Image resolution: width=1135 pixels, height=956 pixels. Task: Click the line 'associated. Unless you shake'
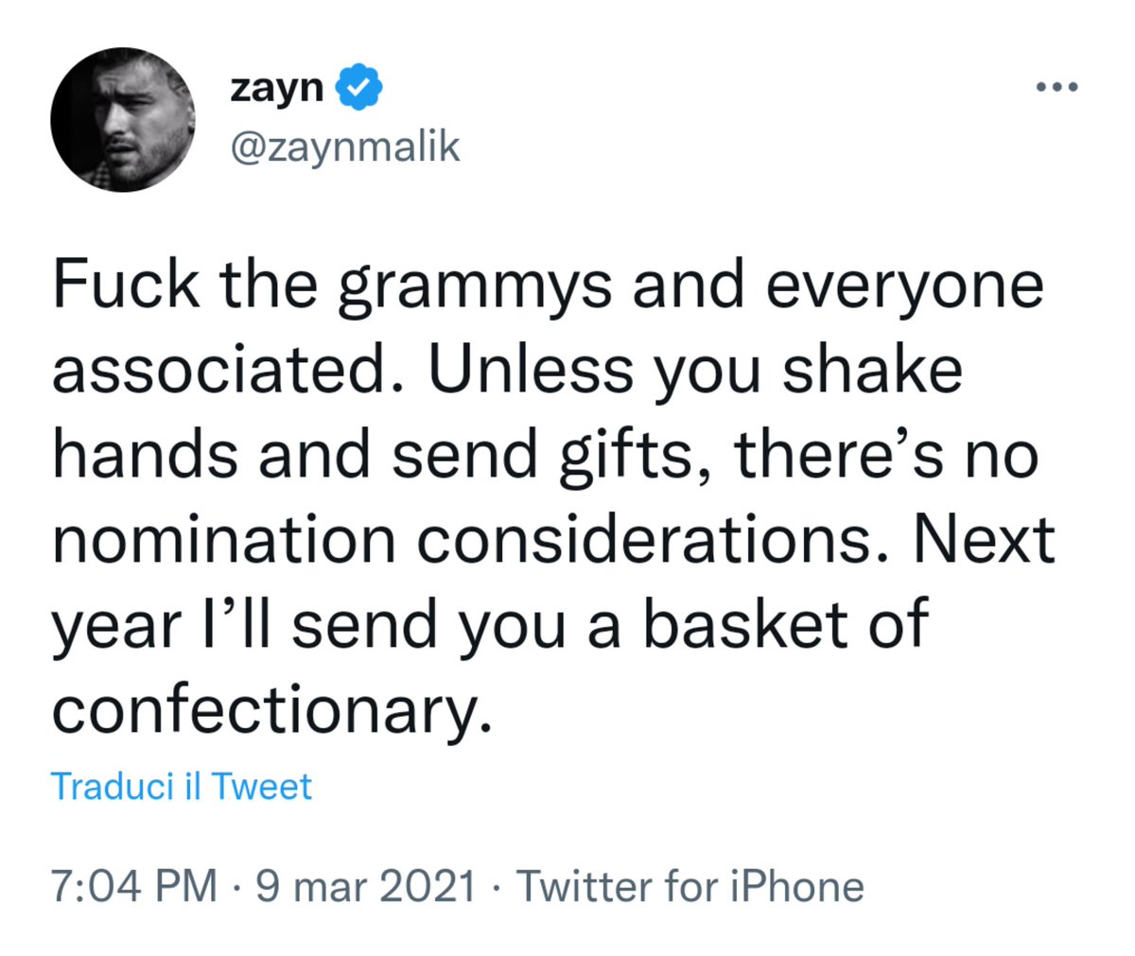[507, 369]
